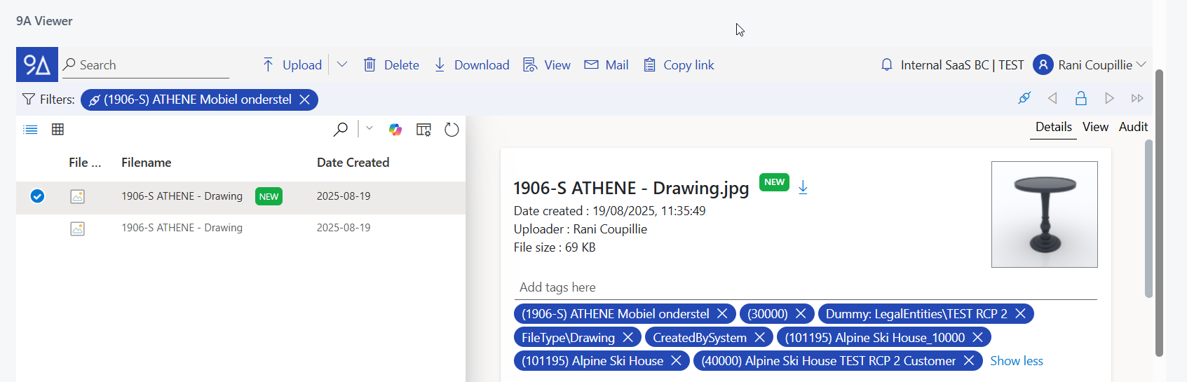1187x382 pixels.
Task: Click the Copy link button
Action: point(679,65)
